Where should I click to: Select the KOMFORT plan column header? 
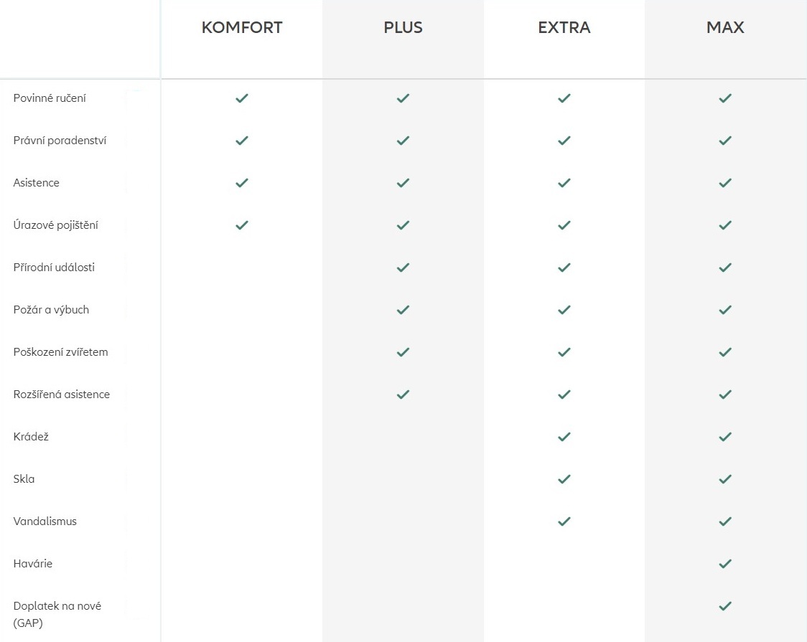pyautogui.click(x=242, y=28)
